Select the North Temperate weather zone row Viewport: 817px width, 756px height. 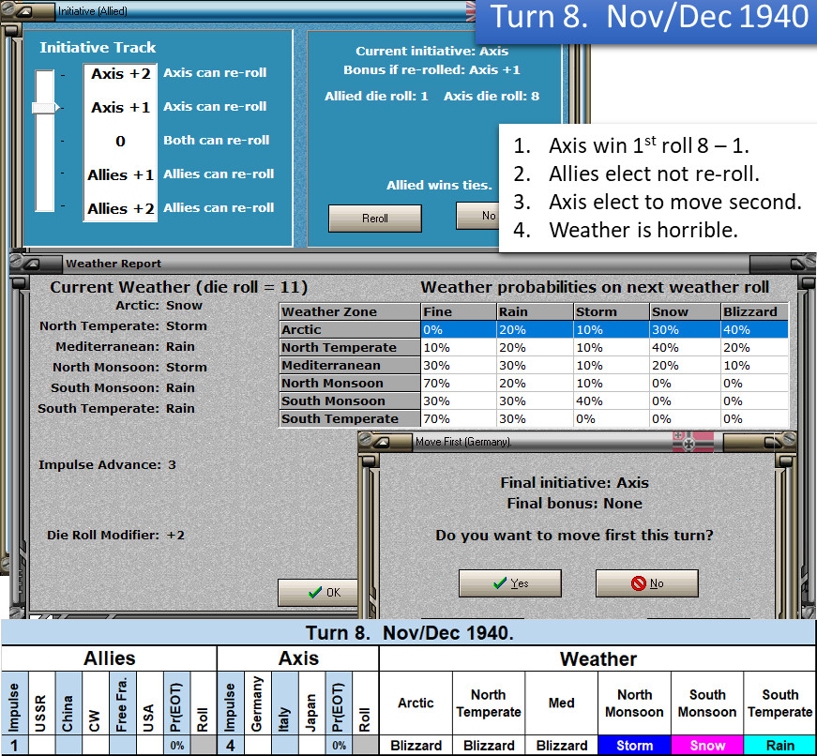[534, 348]
